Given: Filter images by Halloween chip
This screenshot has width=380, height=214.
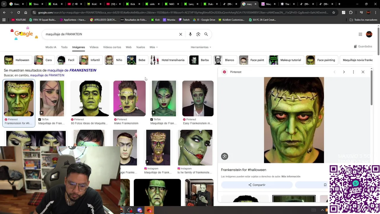Looking at the screenshot, I should (x=18, y=60).
